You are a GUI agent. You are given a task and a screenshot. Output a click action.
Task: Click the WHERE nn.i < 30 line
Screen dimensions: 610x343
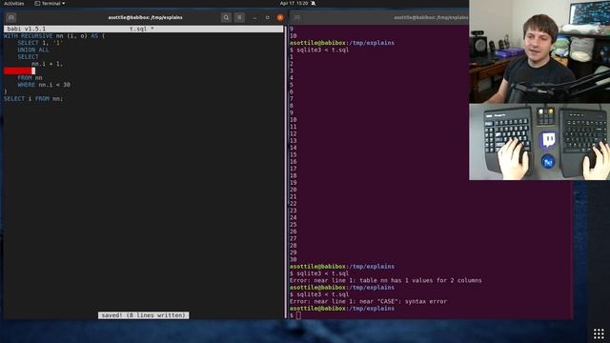pyautogui.click(x=44, y=85)
